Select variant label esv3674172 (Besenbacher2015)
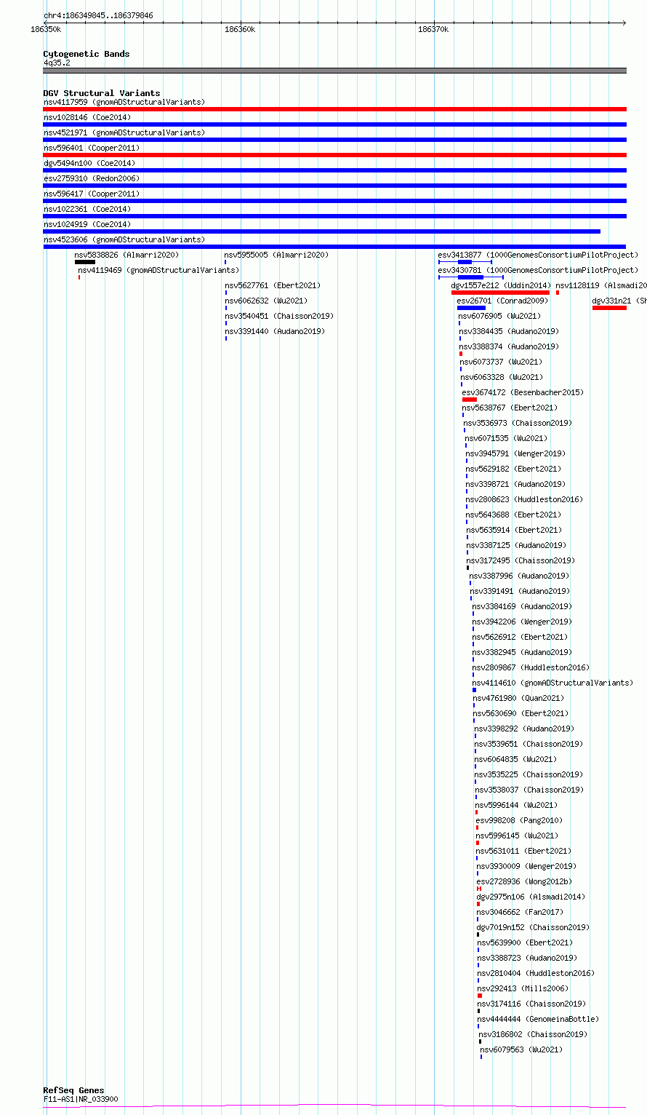The image size is (647, 1115). point(523,392)
